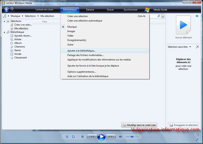This screenshot has width=203, height=144.
Task: Click the Forward navigation arrow
Action: [12, 9]
